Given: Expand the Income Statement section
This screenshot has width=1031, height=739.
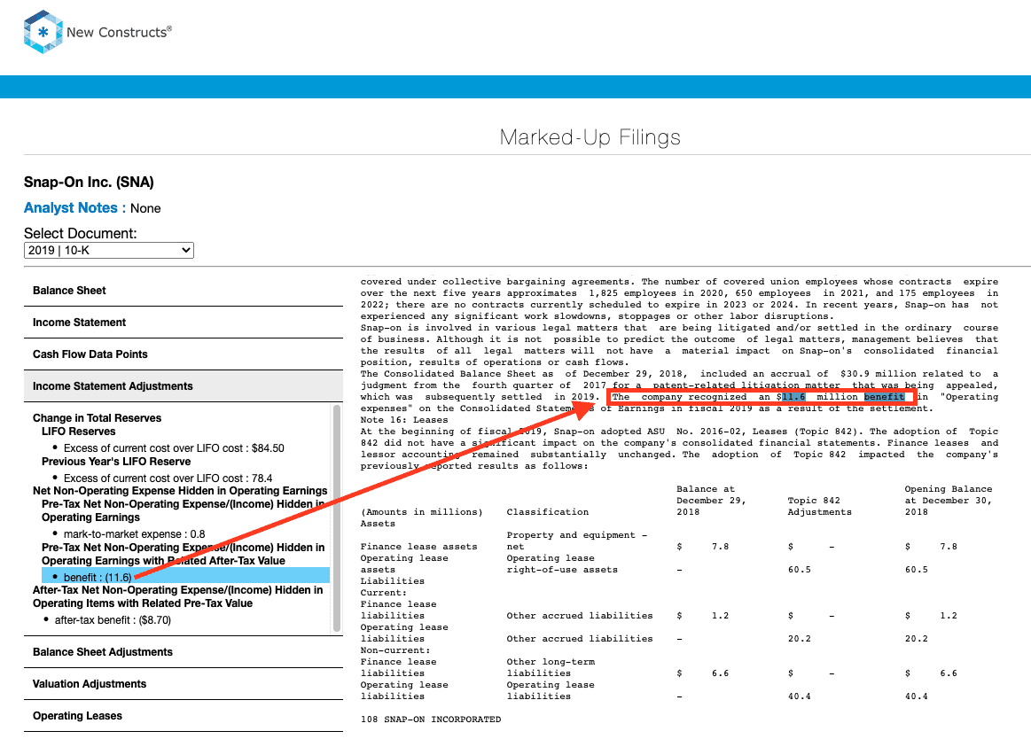Looking at the screenshot, I should (184, 323).
